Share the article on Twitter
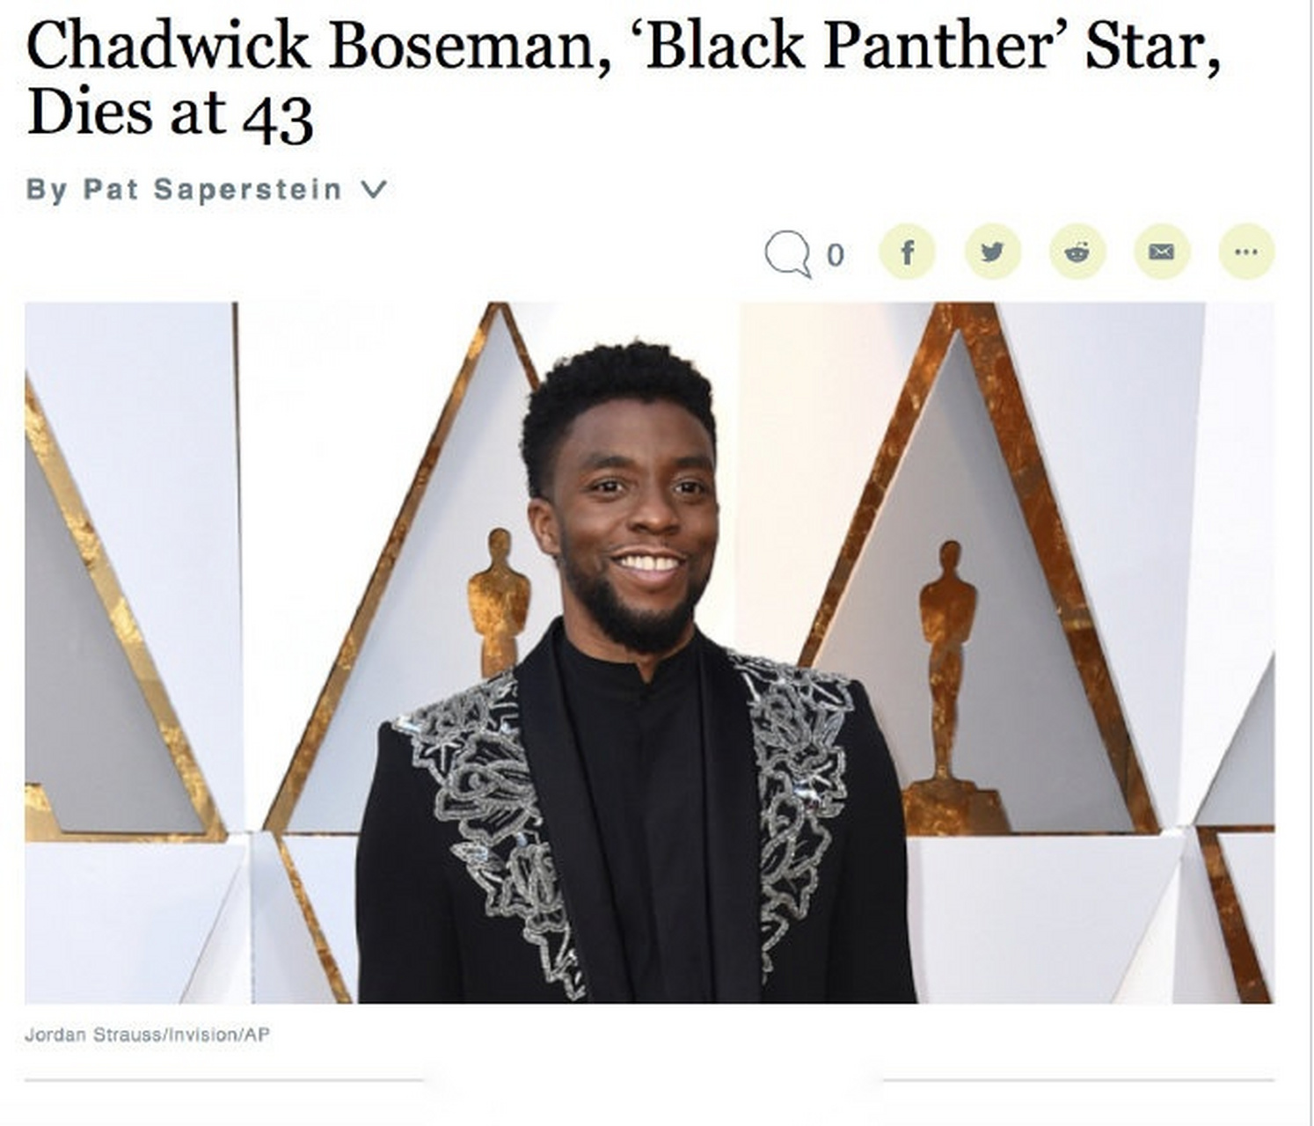The width and height of the screenshot is (1314, 1126). coord(992,252)
